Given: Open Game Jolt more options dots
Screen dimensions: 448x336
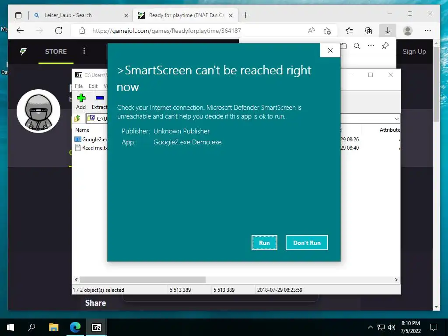Looking at the screenshot, I should tap(84, 51).
